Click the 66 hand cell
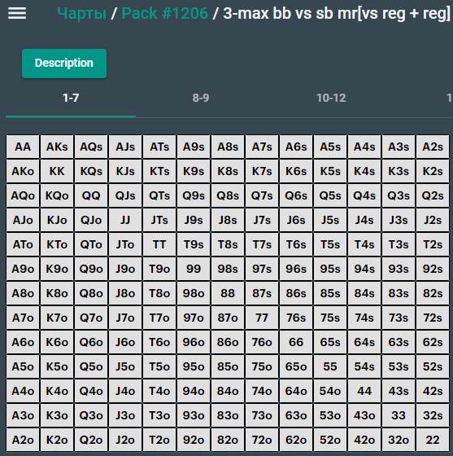Screen dimensions: 453x456 tap(296, 342)
